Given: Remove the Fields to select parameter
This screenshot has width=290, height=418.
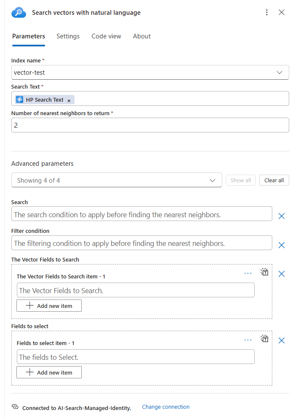Looking at the screenshot, I should (282, 340).
